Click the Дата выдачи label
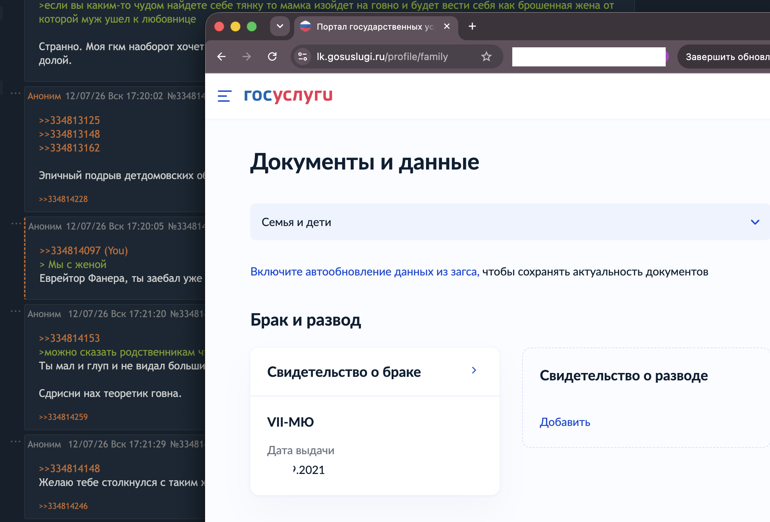This screenshot has width=770, height=522. click(301, 450)
